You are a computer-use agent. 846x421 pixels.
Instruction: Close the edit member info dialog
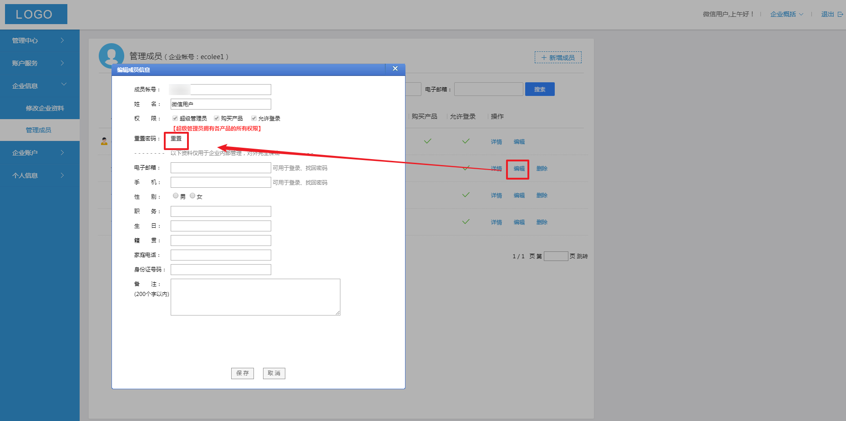[x=395, y=69]
